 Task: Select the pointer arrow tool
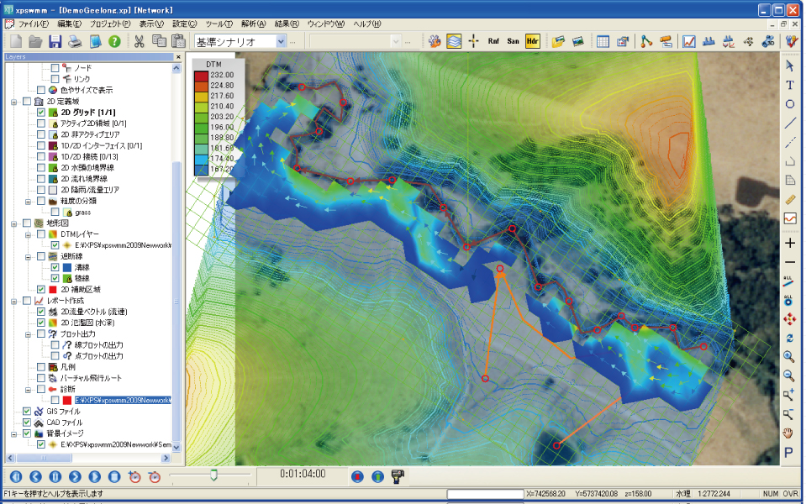pyautogui.click(x=789, y=65)
